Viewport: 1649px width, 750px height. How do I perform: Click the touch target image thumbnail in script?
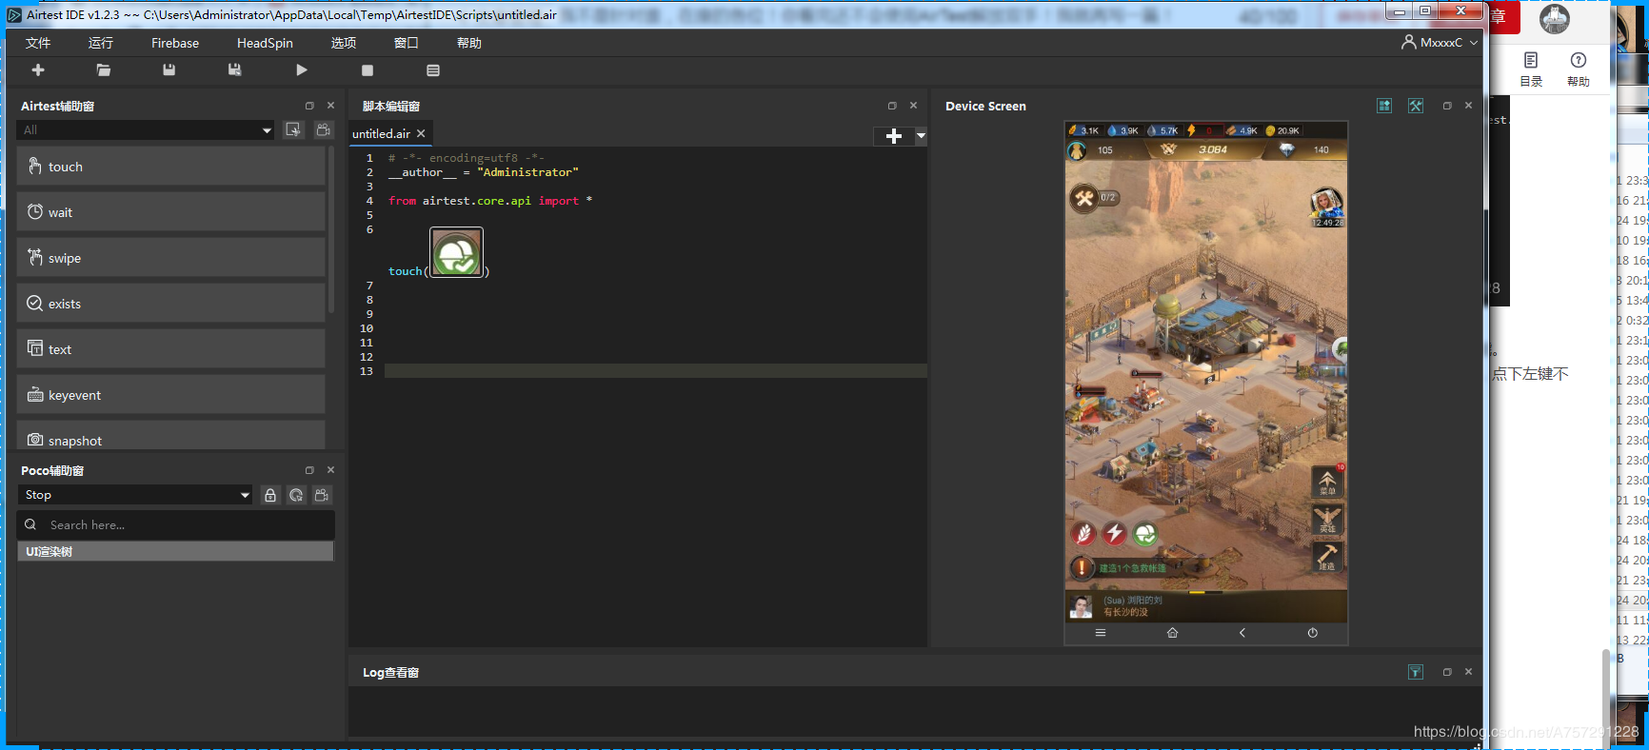[x=457, y=252]
